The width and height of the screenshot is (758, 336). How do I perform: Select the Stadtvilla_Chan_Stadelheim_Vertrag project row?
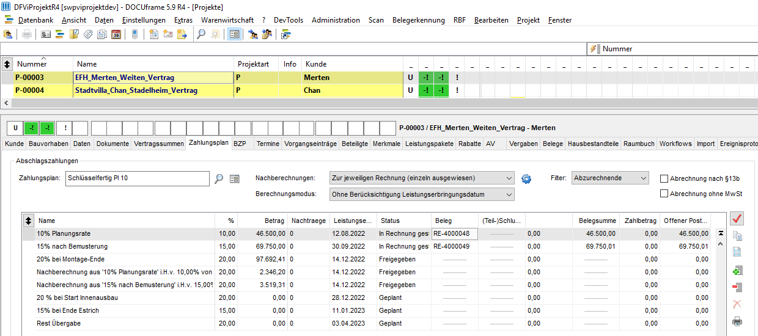[202, 90]
